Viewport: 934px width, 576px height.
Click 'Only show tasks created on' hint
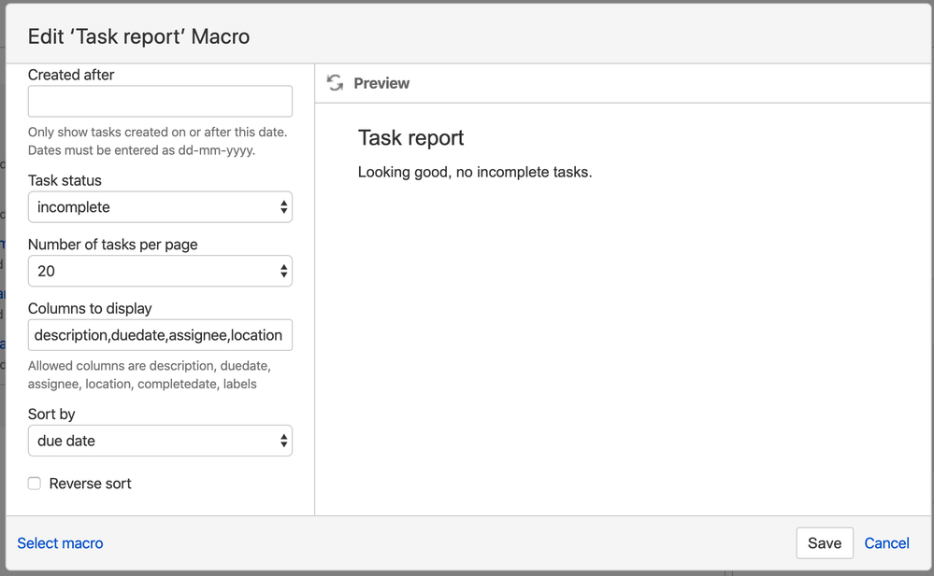pyautogui.click(x=158, y=141)
